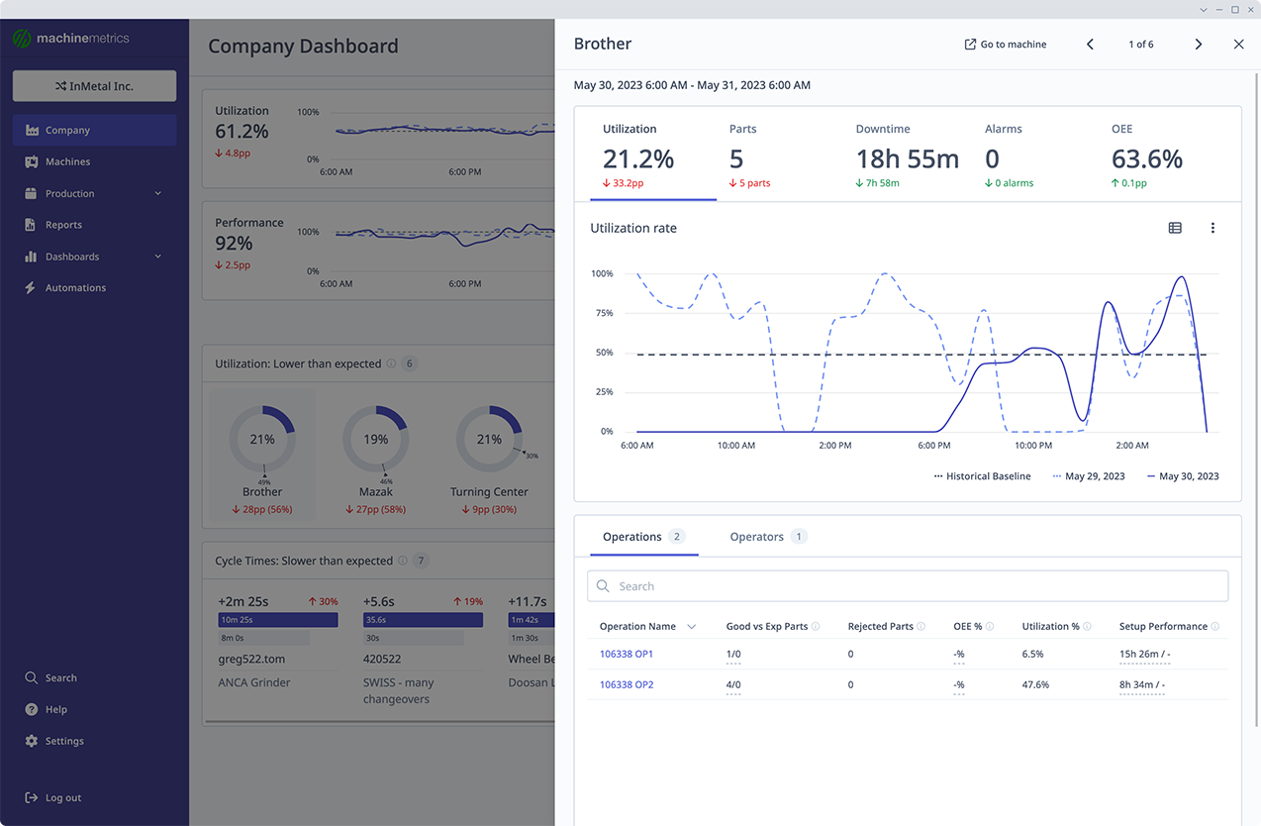The image size is (1261, 826).
Task: Click the shuffle icon on InMetal Inc. button
Action: (61, 86)
